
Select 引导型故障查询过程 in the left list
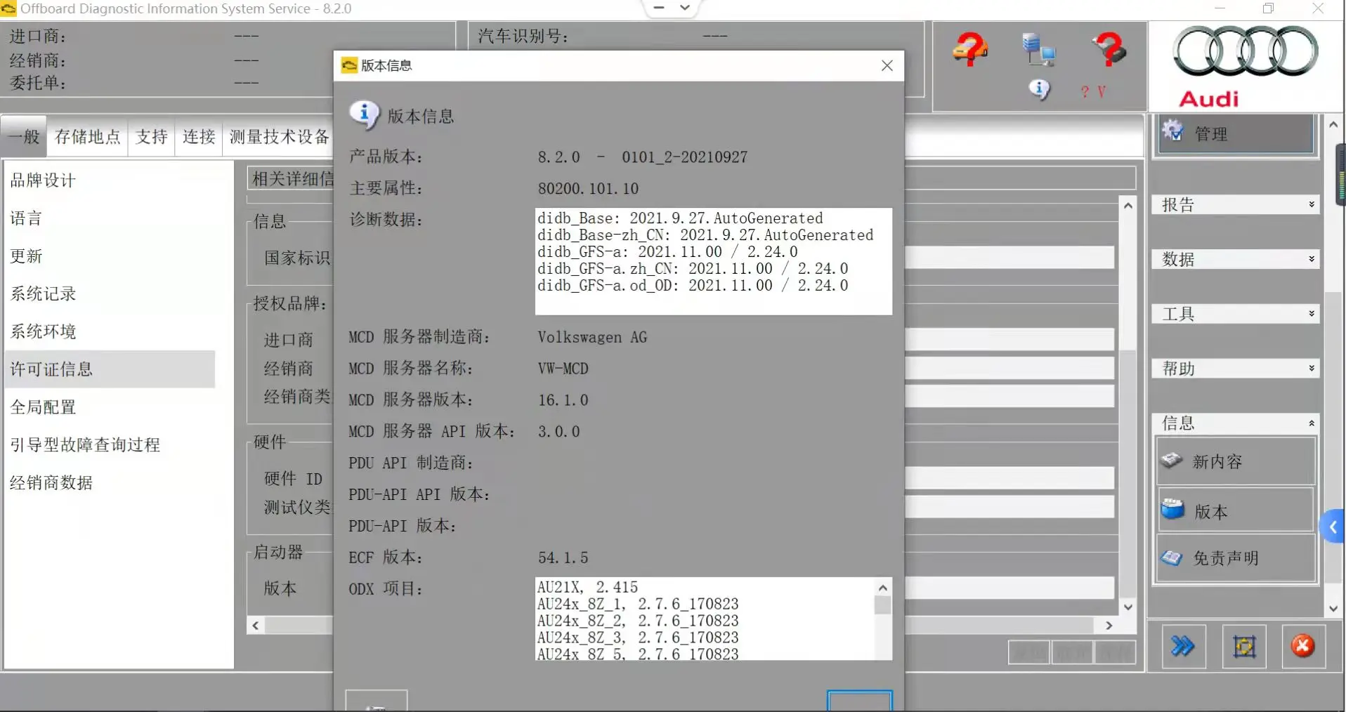tap(110, 445)
